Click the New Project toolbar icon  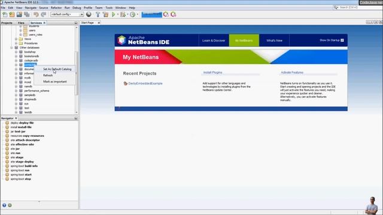[12, 14]
